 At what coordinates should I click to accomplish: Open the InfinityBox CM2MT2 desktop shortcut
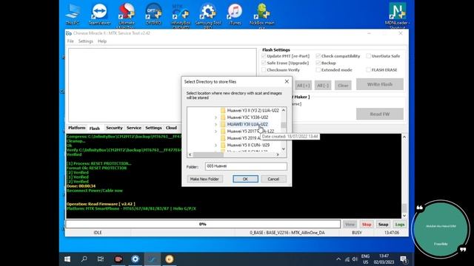pos(181,16)
